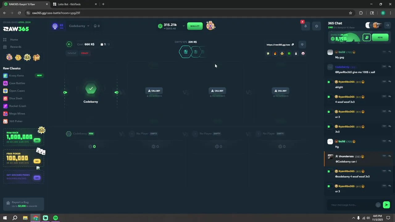Screen dimensions: 395x222
Task: Focus the chat message input
Action: click(x=352, y=205)
